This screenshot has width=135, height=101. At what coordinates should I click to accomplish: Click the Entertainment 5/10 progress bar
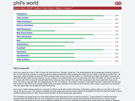65,46
